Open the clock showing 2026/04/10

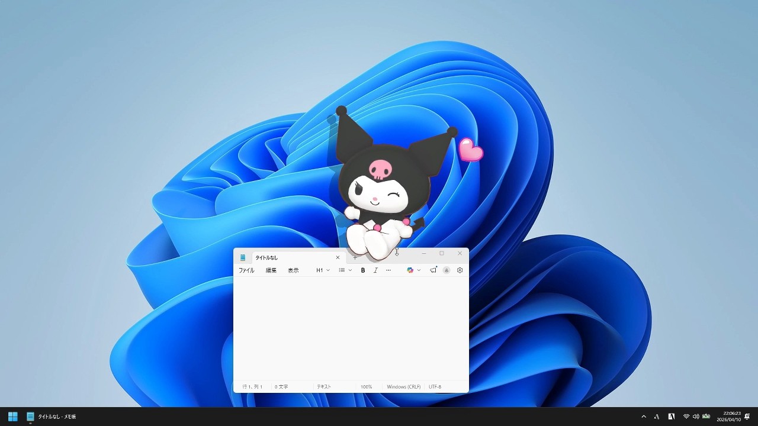[729, 417]
